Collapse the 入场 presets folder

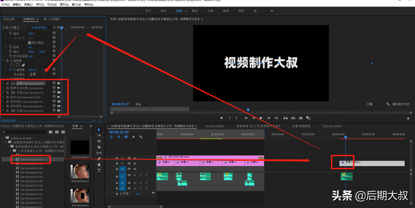(x=11, y=150)
